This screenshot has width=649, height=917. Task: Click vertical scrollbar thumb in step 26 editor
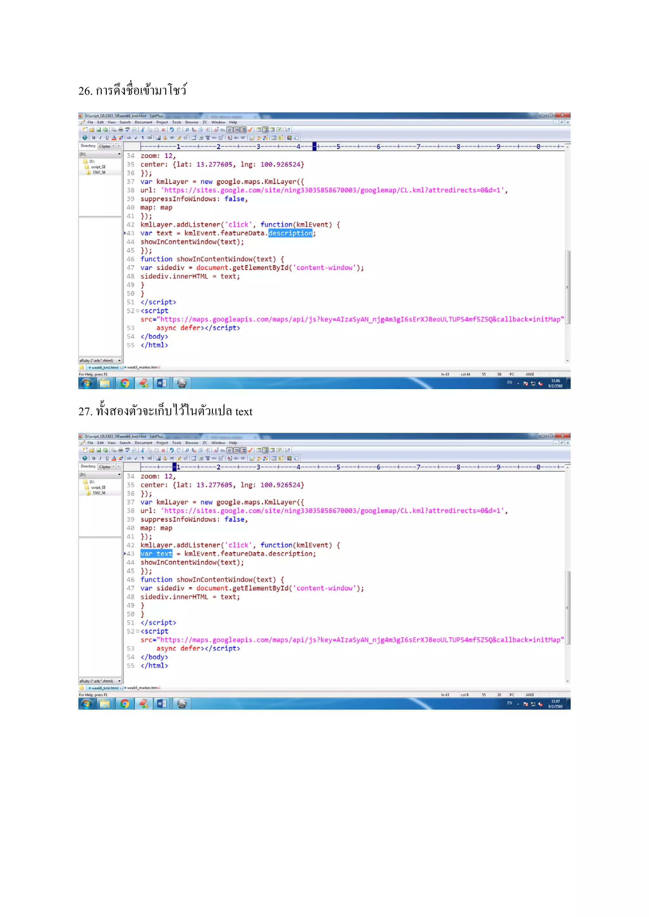[x=568, y=287]
